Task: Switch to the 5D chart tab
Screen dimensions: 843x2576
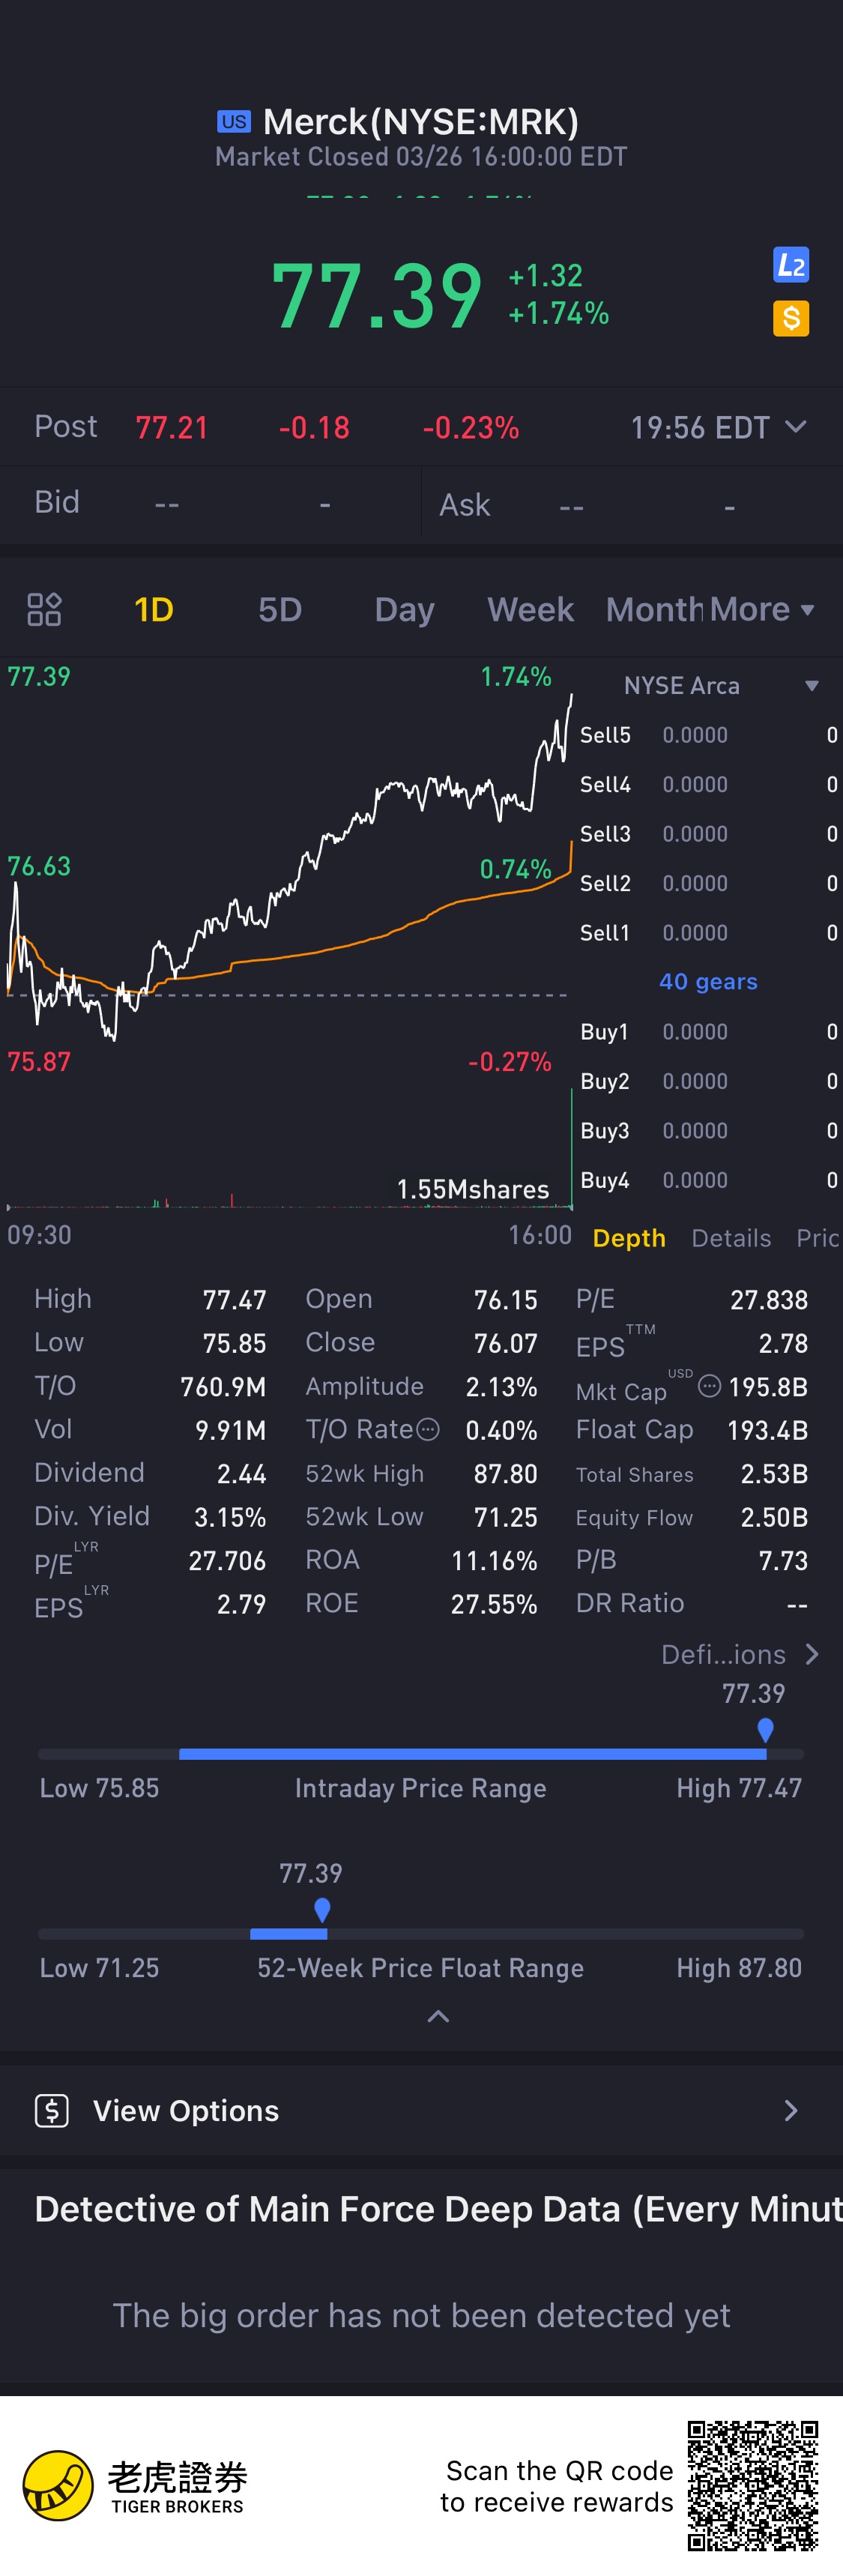Action: pyautogui.click(x=280, y=609)
